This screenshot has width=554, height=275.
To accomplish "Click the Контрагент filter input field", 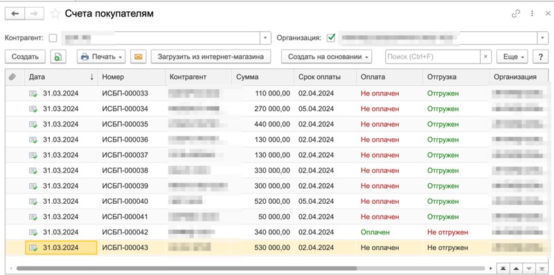I will coord(161,38).
